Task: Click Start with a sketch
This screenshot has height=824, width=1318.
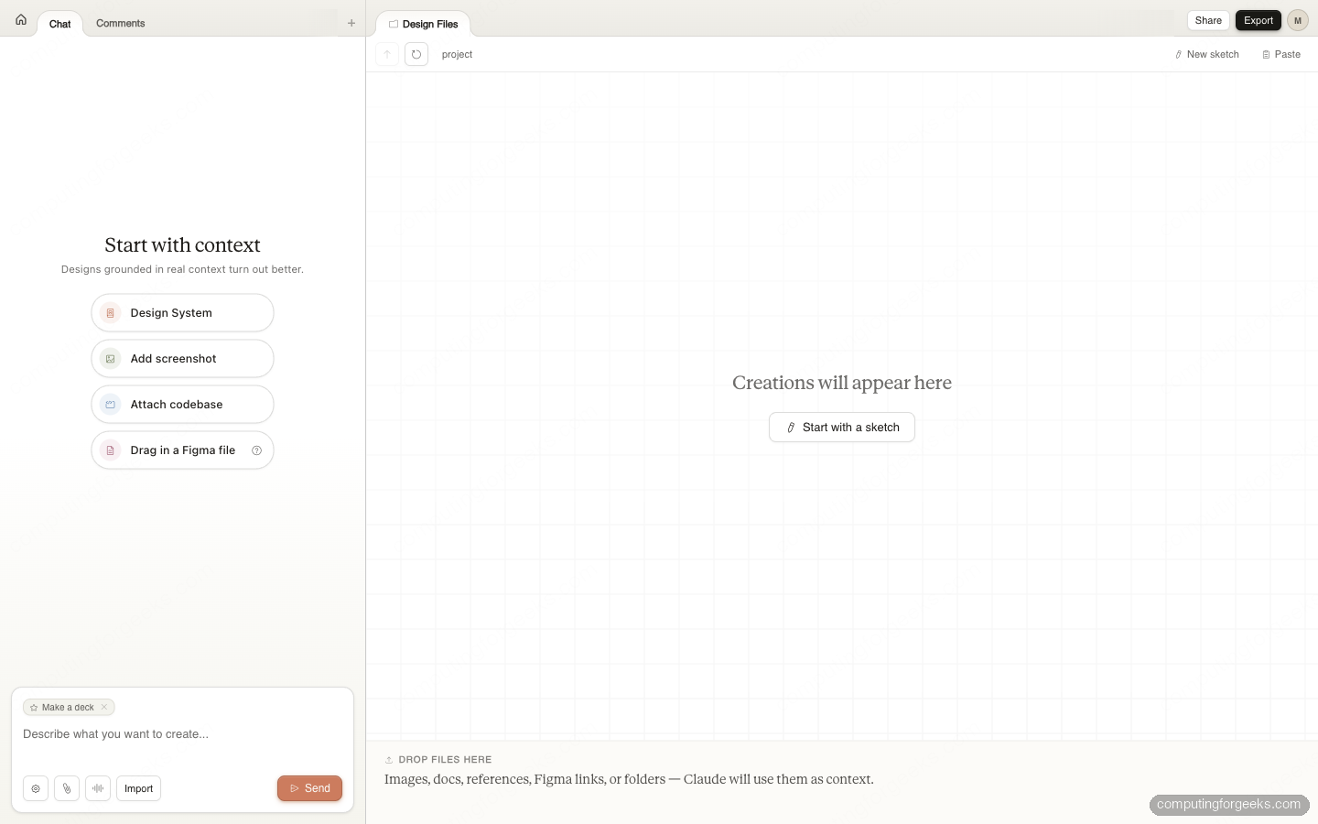Action: point(841,427)
